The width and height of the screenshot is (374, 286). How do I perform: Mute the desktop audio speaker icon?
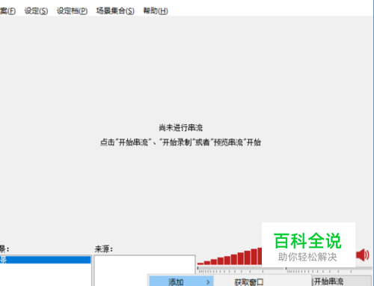click(363, 255)
